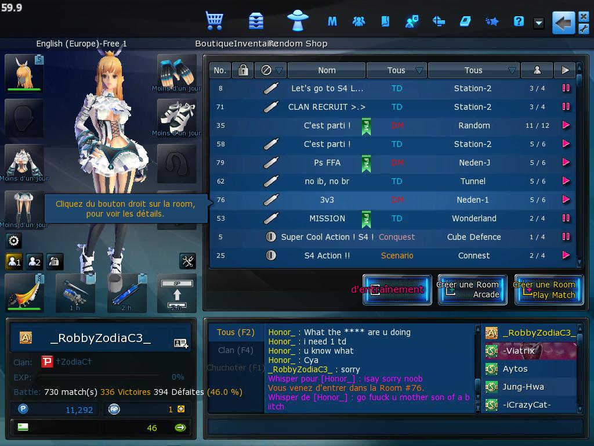Open the profile card icon beside name

click(181, 343)
